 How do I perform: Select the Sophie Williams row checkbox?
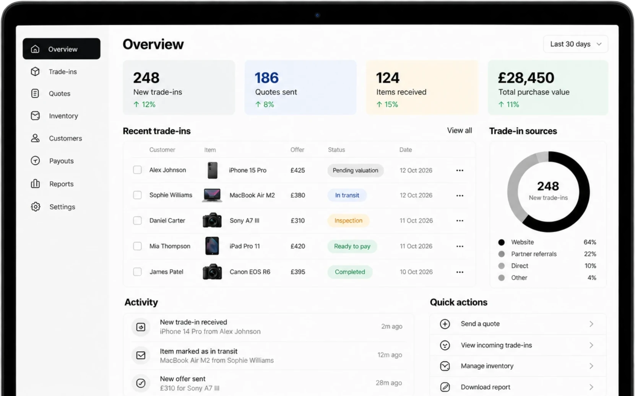pyautogui.click(x=137, y=195)
